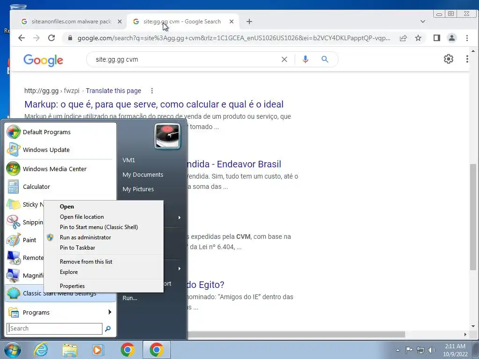
Task: Click the volume speaker tray icon
Action: [432, 350]
